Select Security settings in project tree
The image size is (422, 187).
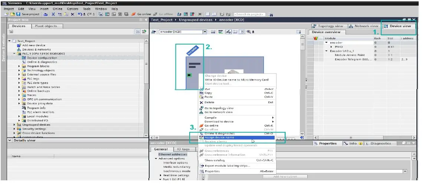[x=34, y=129]
